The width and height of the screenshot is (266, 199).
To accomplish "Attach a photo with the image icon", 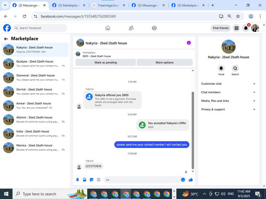I will coord(85,180).
